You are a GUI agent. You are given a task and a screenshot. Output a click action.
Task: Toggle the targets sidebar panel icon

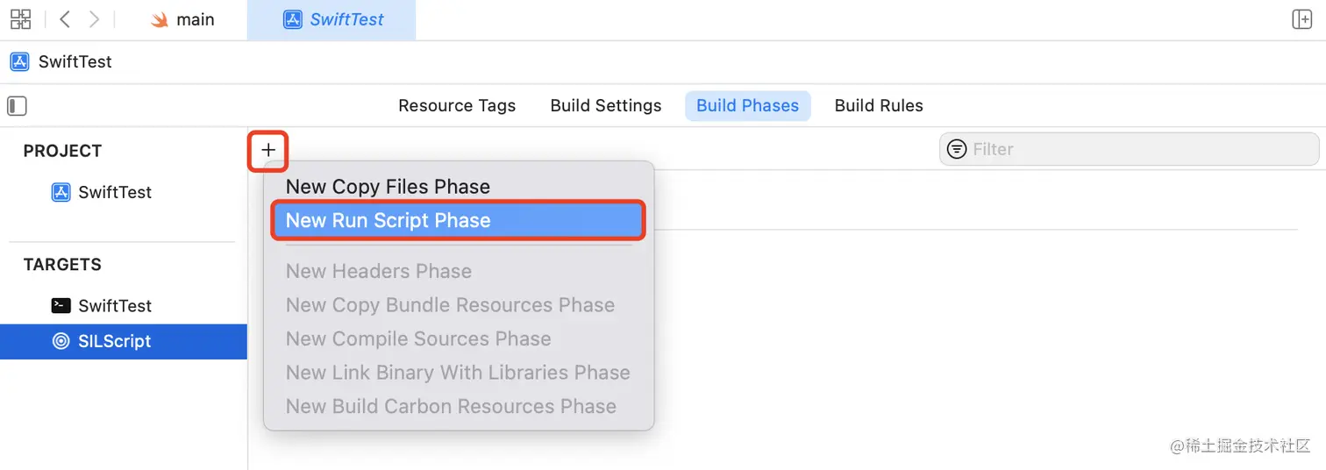coord(17,106)
